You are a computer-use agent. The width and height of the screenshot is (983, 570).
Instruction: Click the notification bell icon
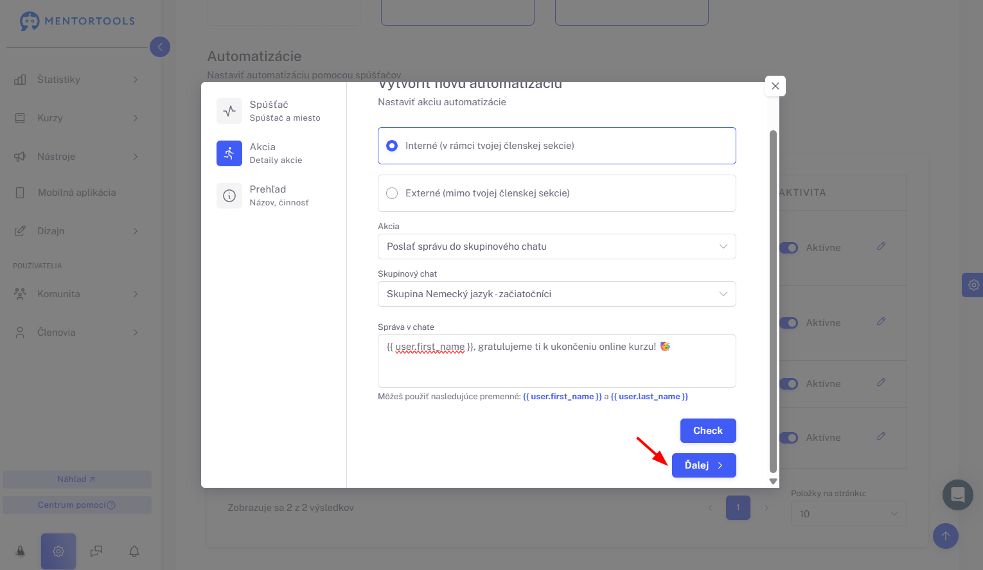tap(134, 551)
